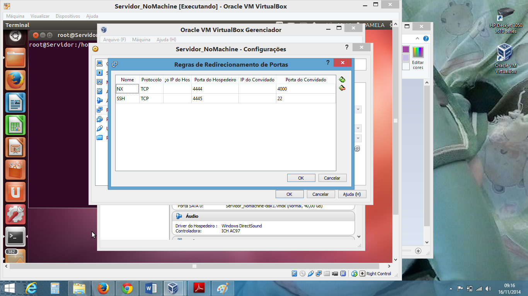Collapse the Áudio details section header
528x296 pixels.
pos(263,216)
